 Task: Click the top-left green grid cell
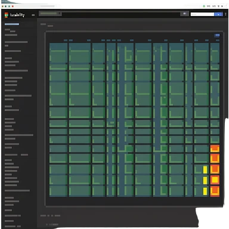point(58,53)
